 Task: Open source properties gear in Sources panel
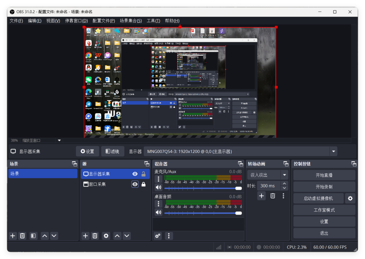pos(106,236)
